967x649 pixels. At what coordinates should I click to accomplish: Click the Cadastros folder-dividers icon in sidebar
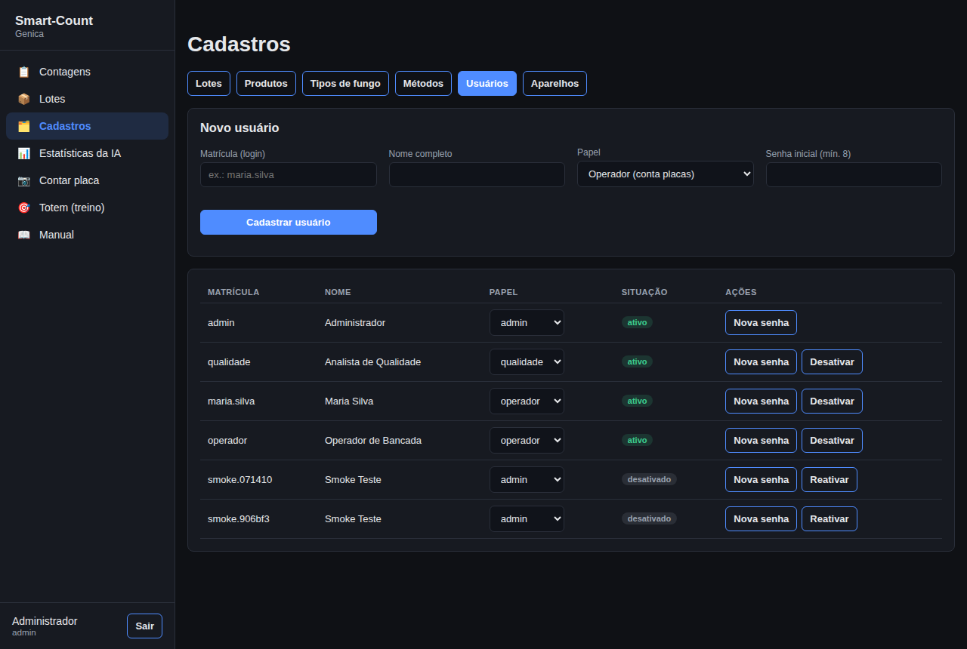[x=24, y=126]
